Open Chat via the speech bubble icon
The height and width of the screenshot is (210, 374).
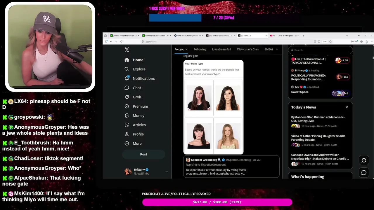(127, 88)
